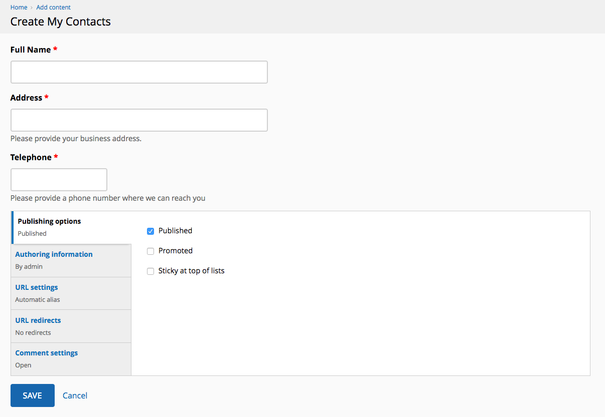Click the phone number help text below Telephone
The height and width of the screenshot is (417, 605).
click(x=108, y=198)
